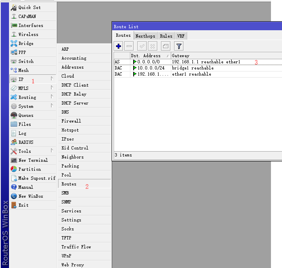Click the Mesh nodes icon
Viewport: 282px width, 268px height.
point(14,70)
